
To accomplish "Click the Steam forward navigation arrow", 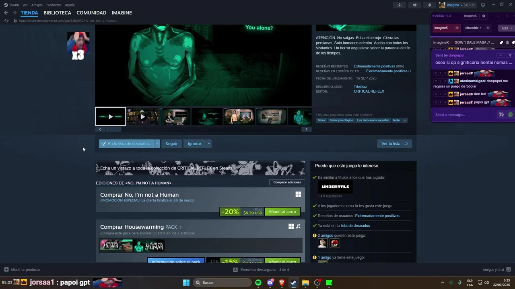I will pos(14,13).
